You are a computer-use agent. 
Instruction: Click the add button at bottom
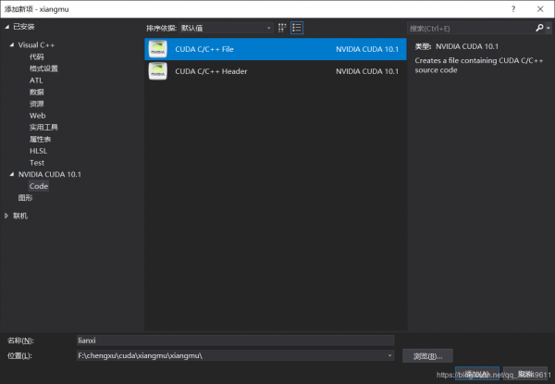[x=477, y=374]
